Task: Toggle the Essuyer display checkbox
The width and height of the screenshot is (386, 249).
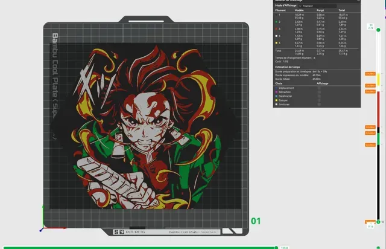Action: (319, 100)
